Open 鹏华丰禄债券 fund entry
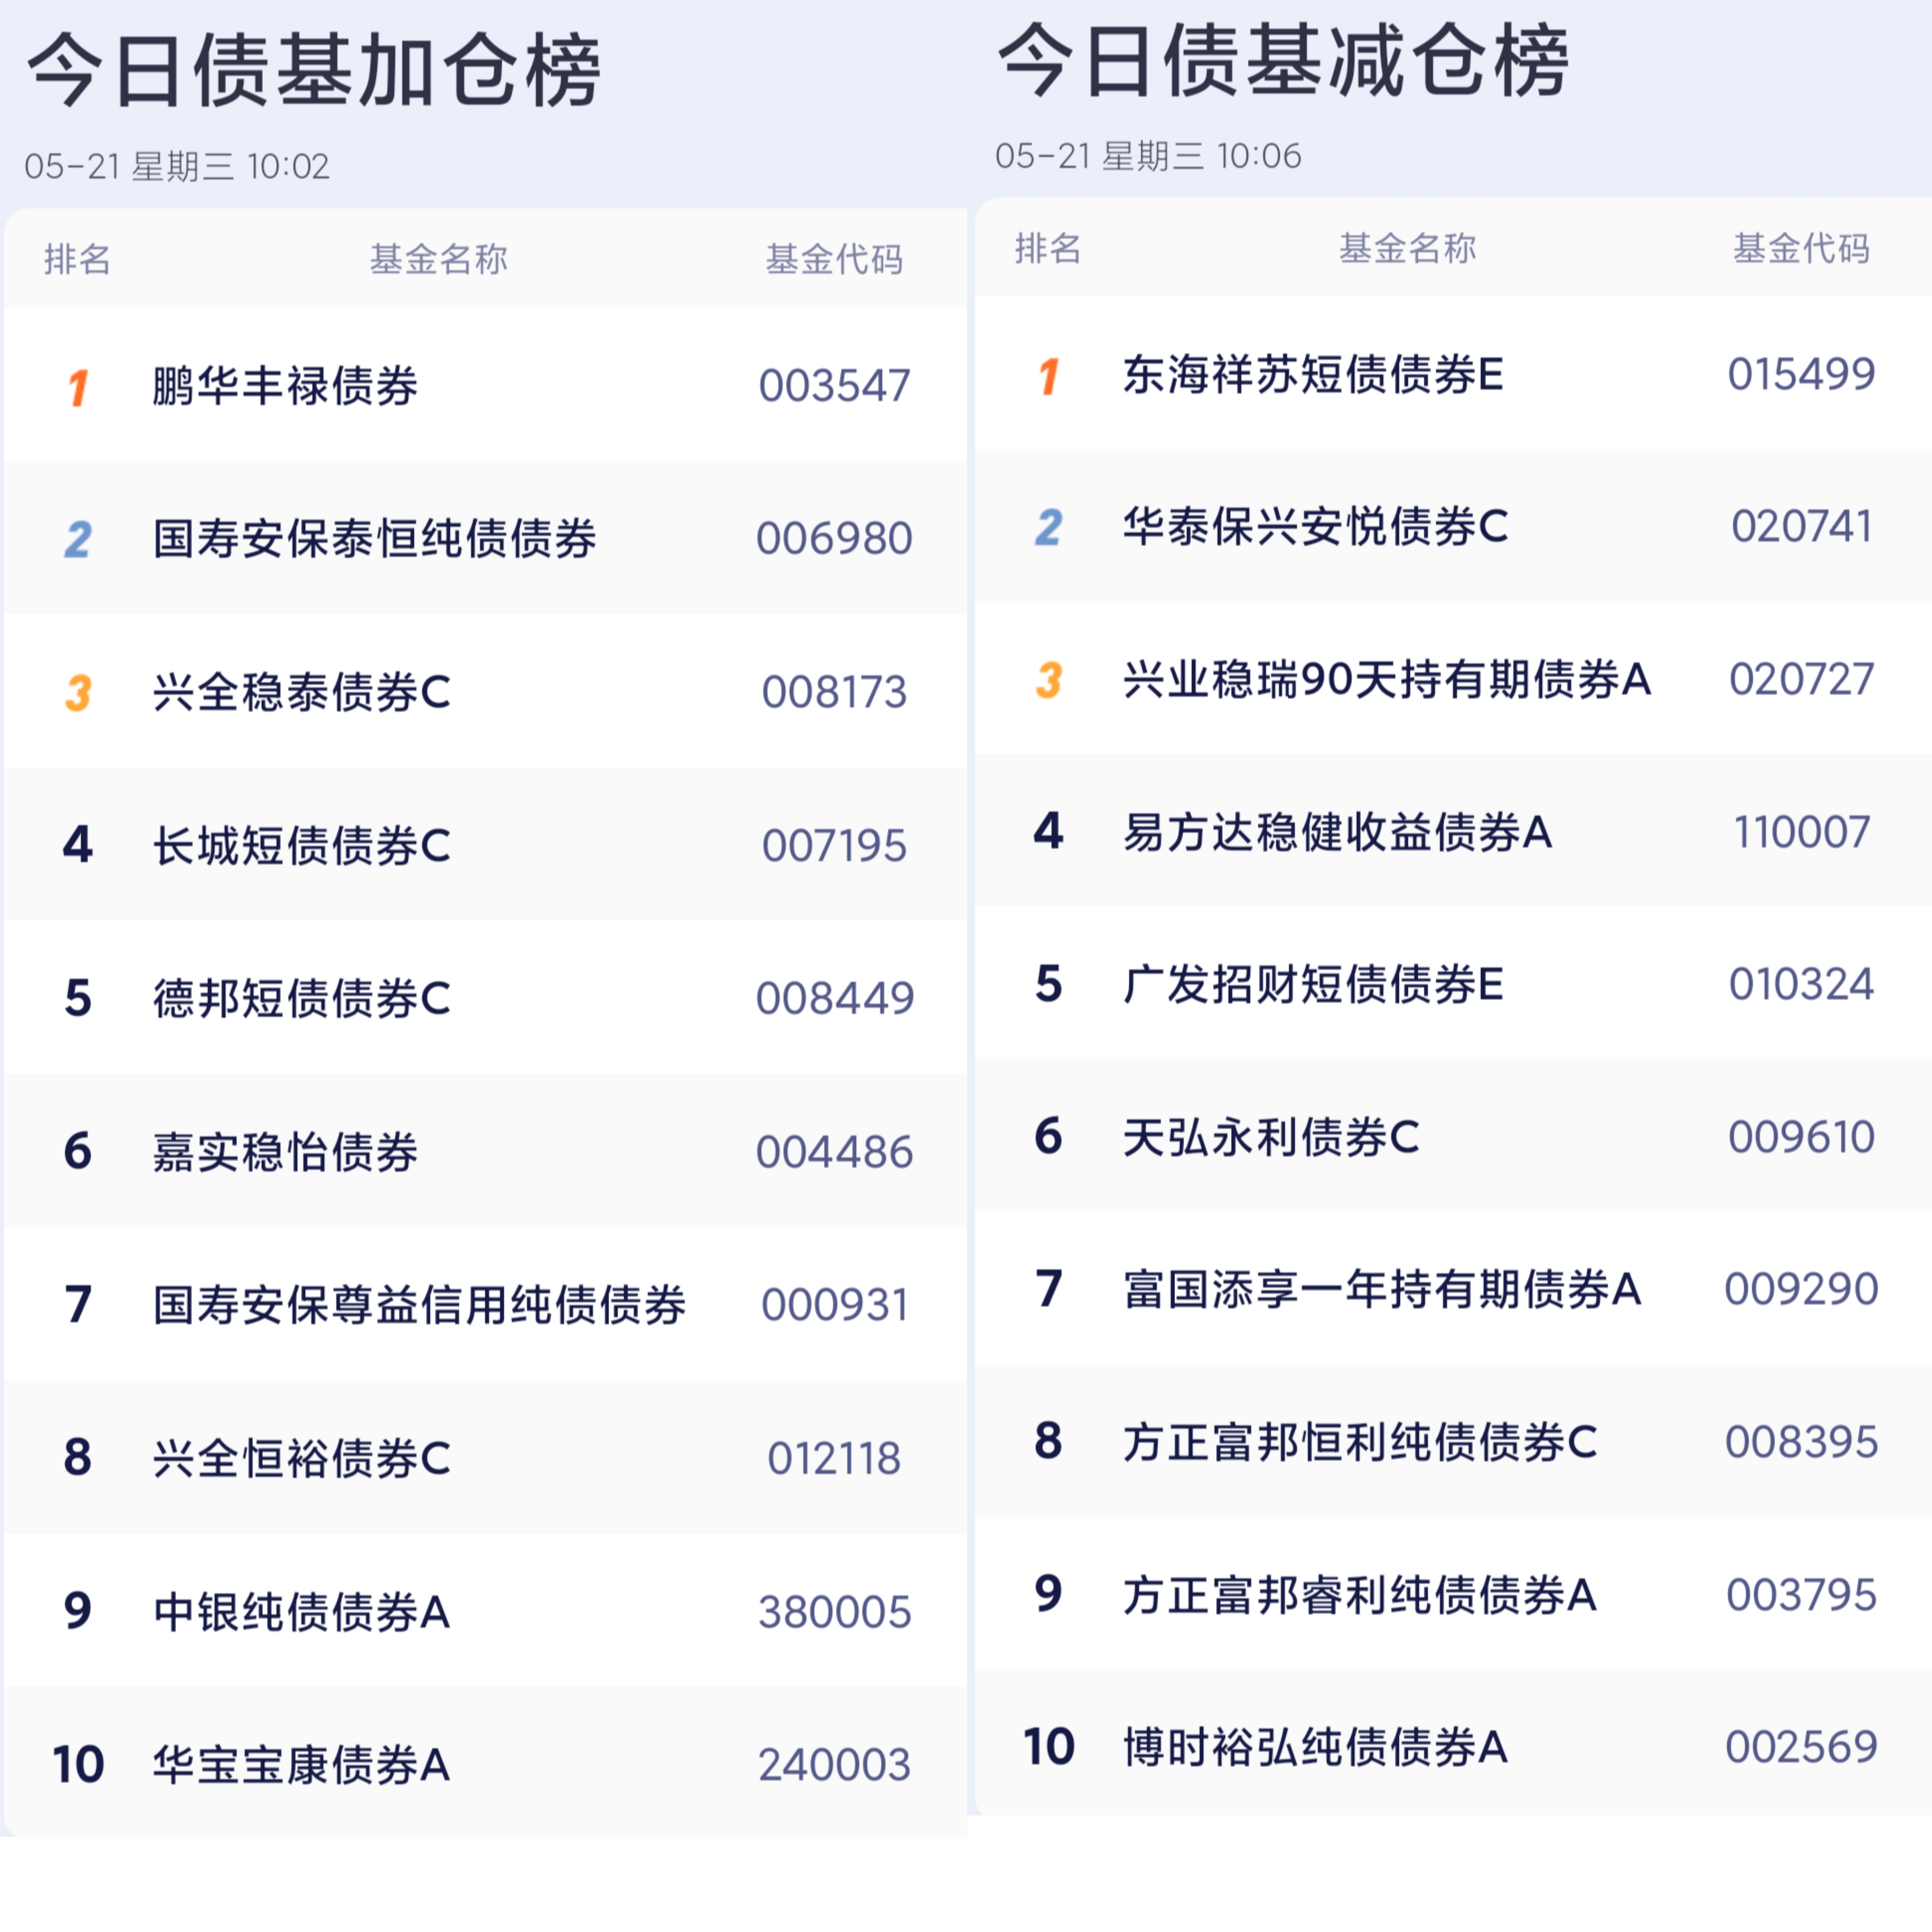The height and width of the screenshot is (1932, 1932). (x=285, y=386)
